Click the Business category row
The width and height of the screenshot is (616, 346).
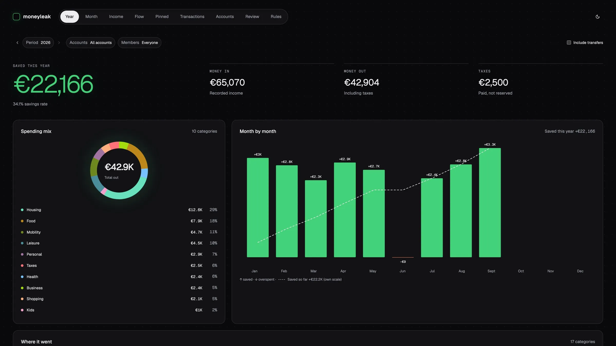(x=119, y=288)
